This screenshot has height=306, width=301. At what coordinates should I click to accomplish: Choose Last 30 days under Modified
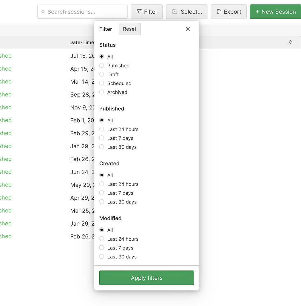tap(101, 257)
